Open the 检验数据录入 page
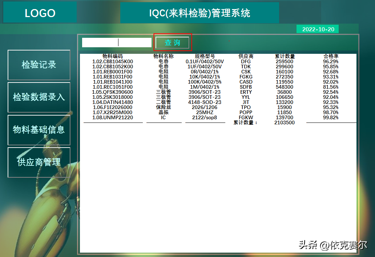The height and width of the screenshot is (257, 375). point(39,97)
